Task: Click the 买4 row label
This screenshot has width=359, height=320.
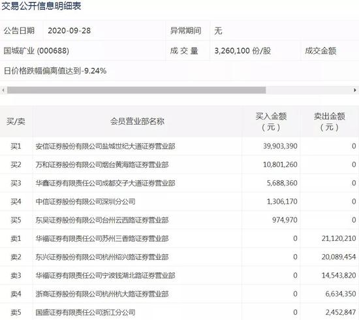Action: pyautogui.click(x=16, y=202)
